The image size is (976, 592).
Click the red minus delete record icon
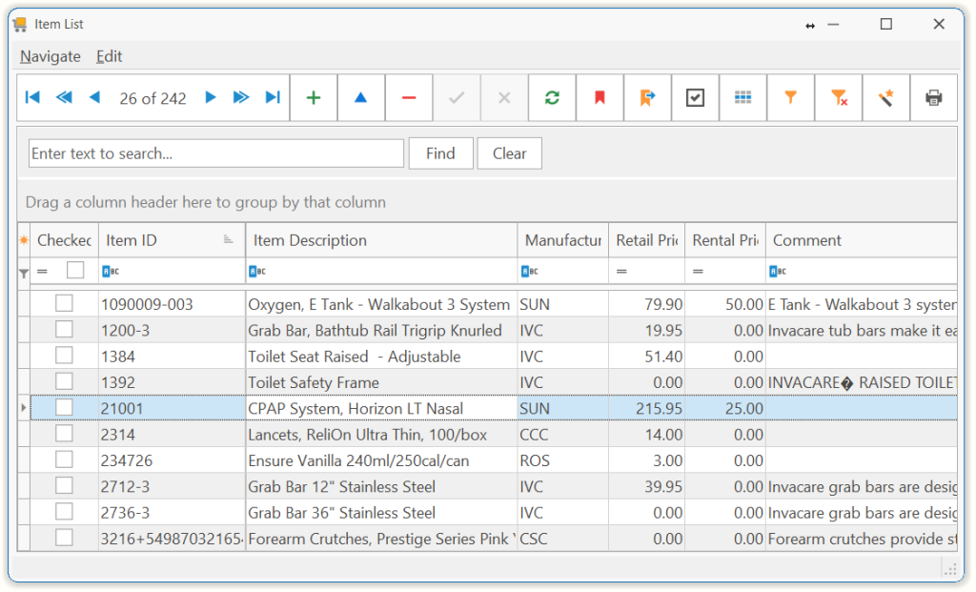tap(409, 98)
